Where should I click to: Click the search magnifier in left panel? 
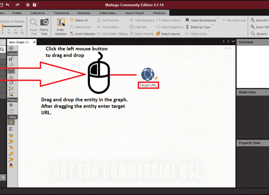coord(2,50)
